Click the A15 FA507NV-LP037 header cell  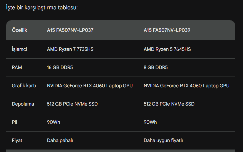(x=70, y=30)
